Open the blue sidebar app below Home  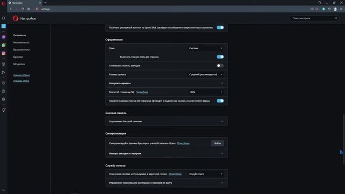(x=4, y=26)
